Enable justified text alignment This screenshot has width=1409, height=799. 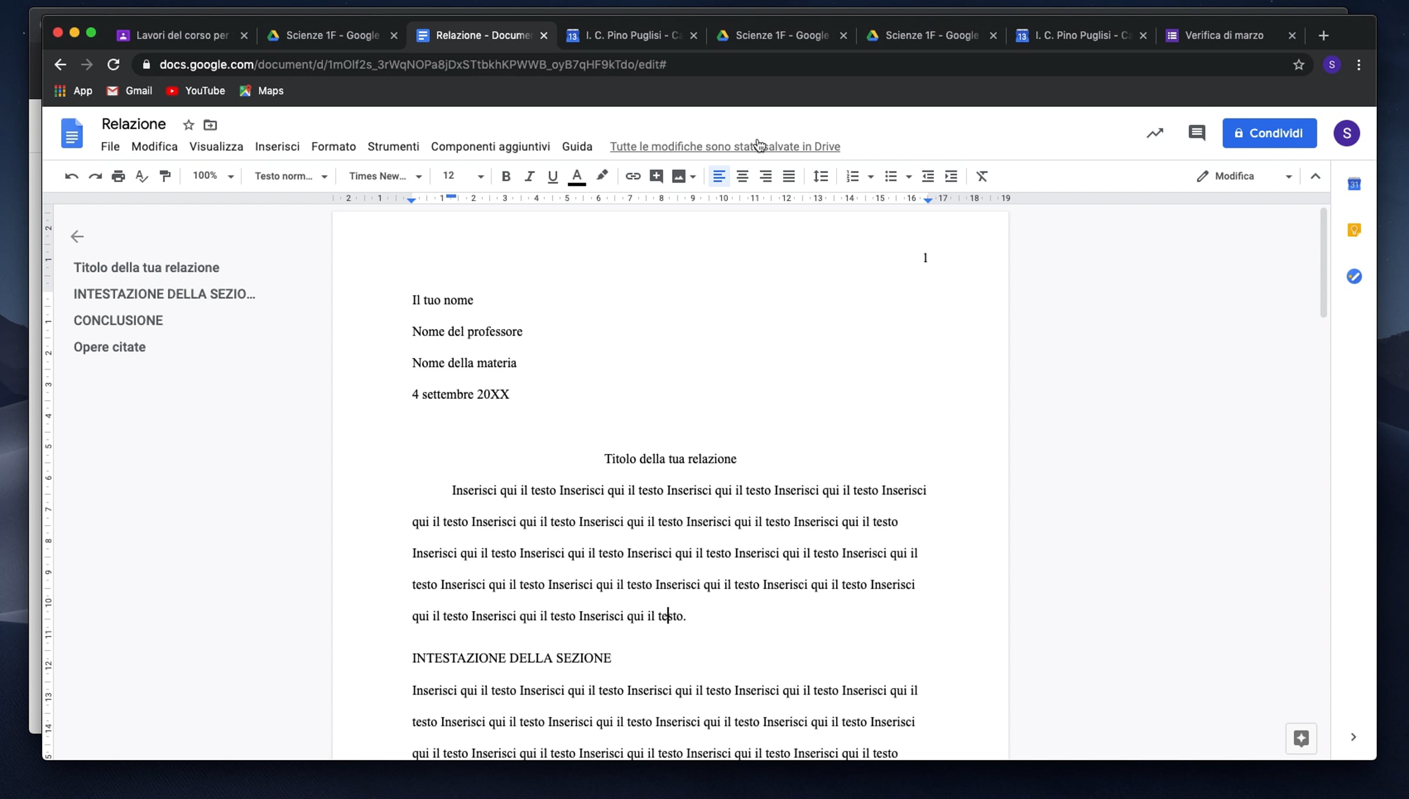(788, 176)
